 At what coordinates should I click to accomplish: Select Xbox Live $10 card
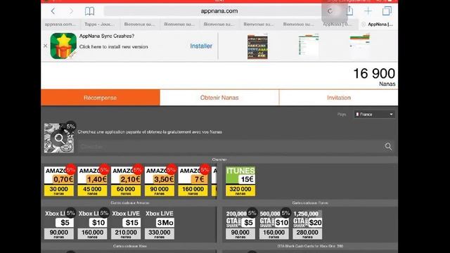click(92, 225)
